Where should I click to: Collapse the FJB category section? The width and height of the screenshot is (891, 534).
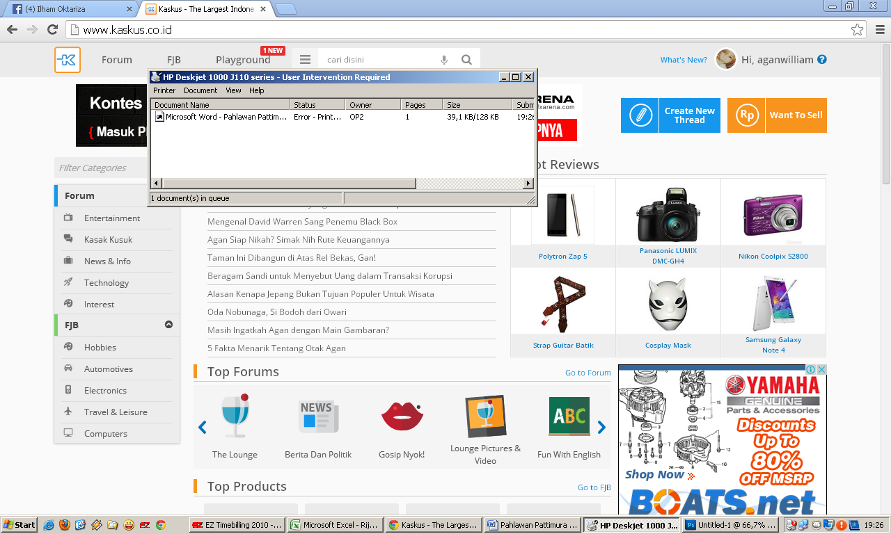coord(168,325)
